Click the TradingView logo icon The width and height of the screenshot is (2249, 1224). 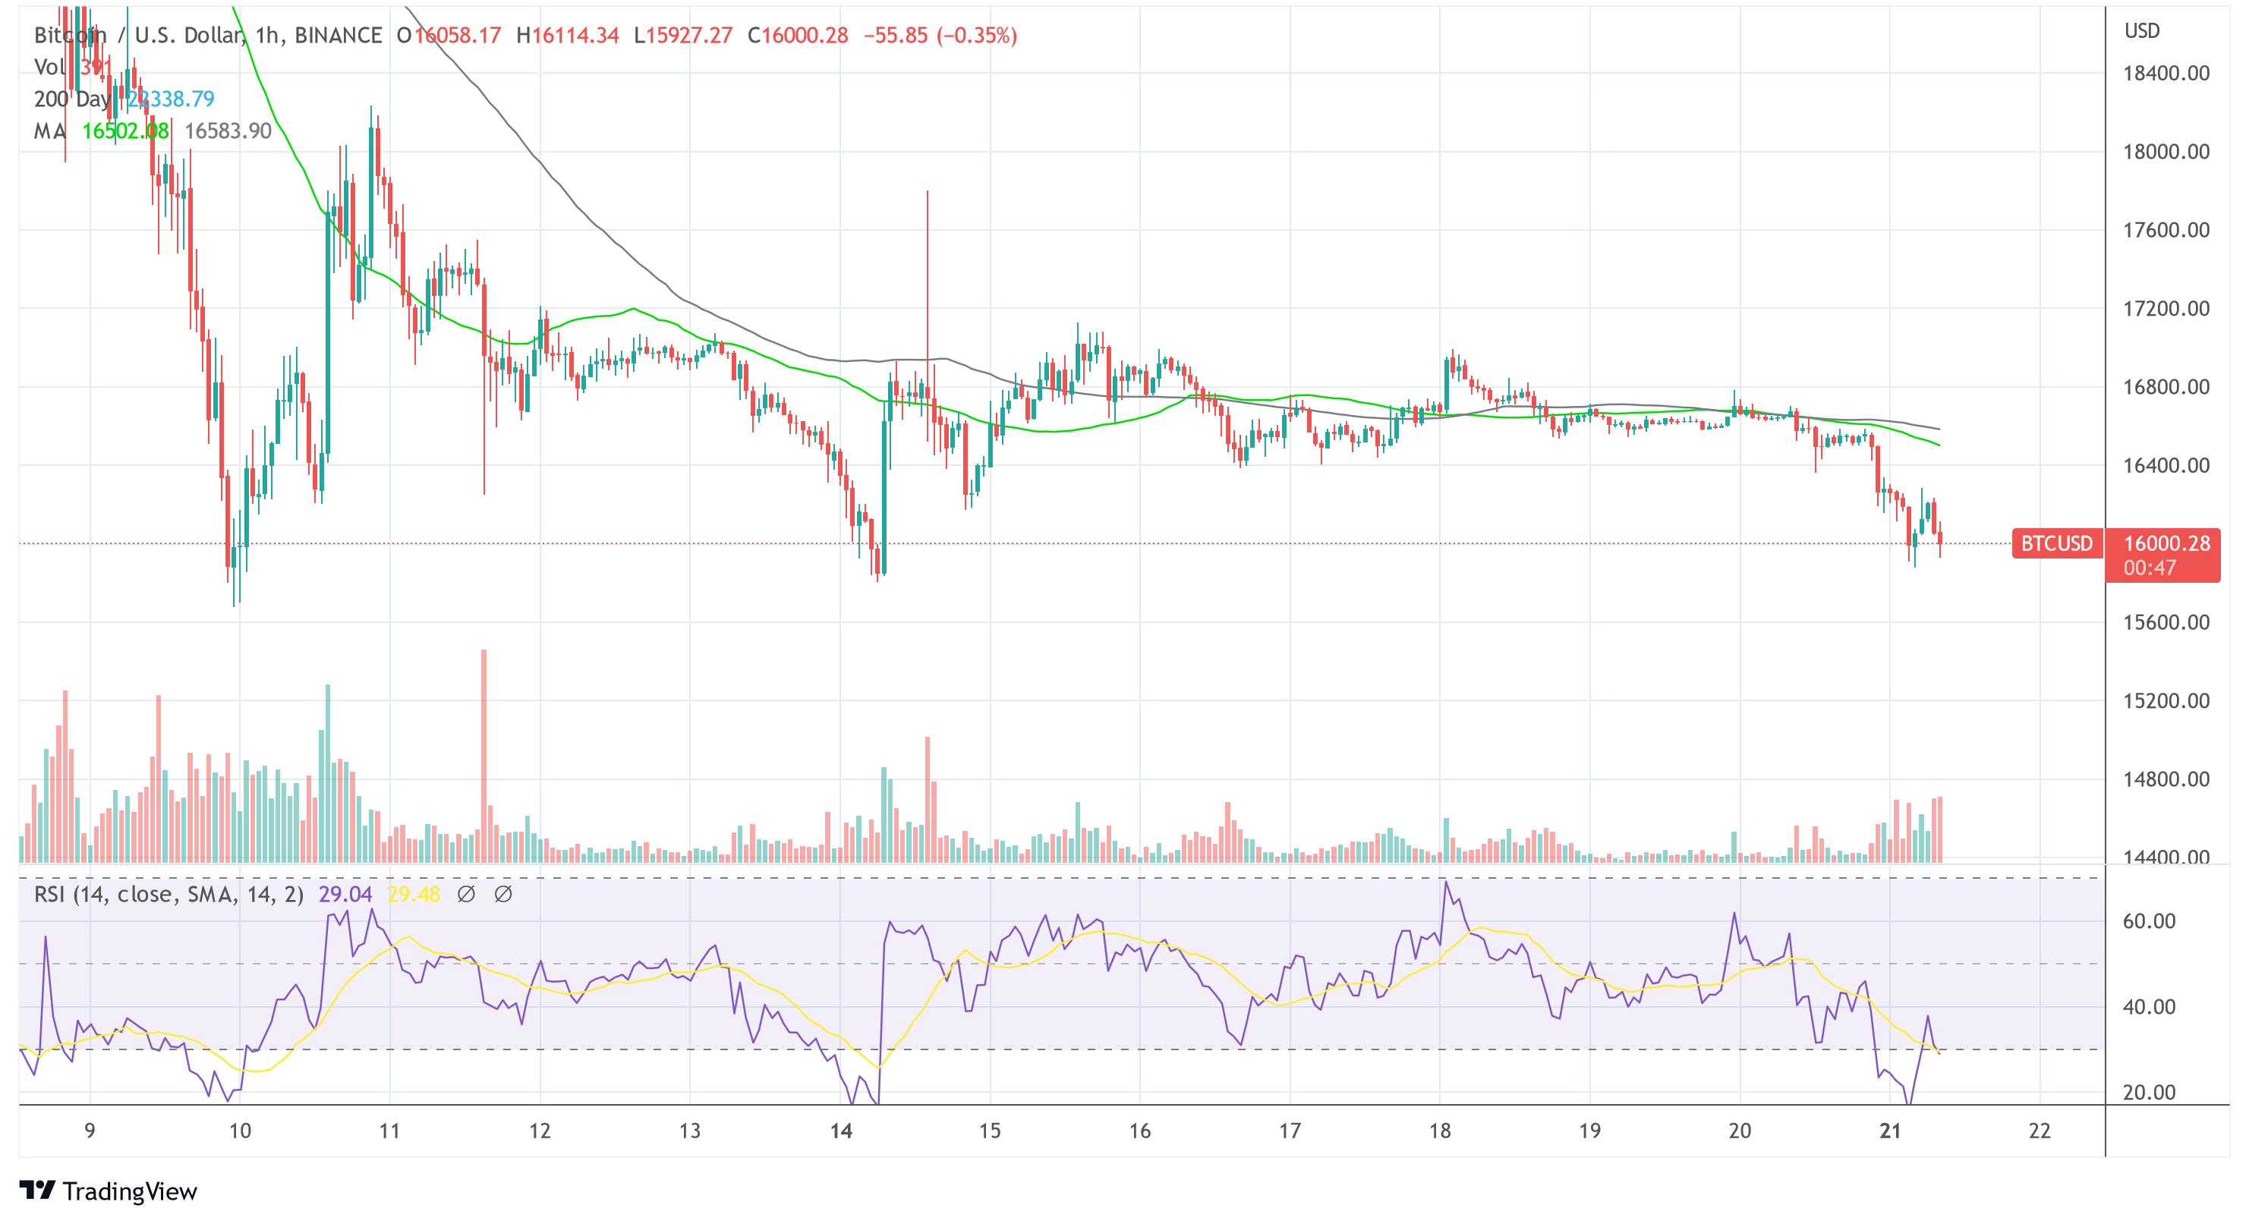point(37,1190)
